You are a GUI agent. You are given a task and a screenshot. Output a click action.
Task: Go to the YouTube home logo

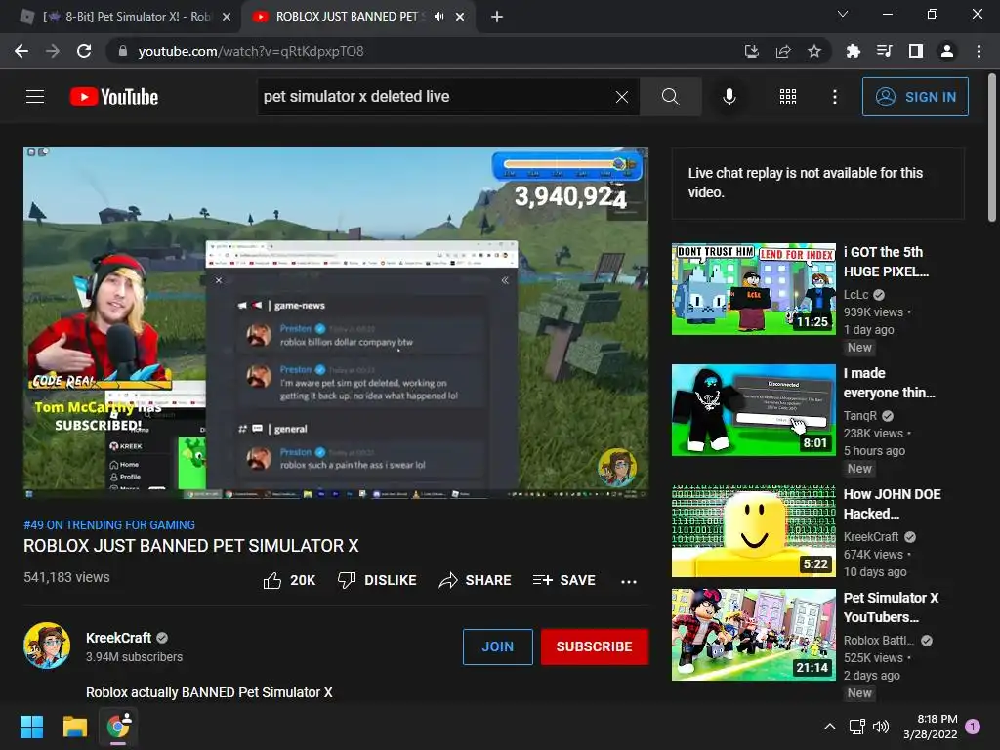click(114, 97)
